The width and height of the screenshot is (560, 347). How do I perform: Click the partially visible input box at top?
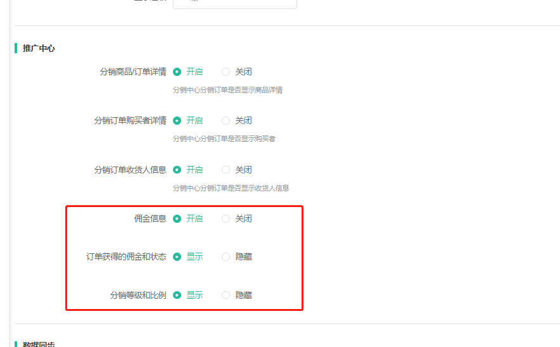pyautogui.click(x=234, y=4)
